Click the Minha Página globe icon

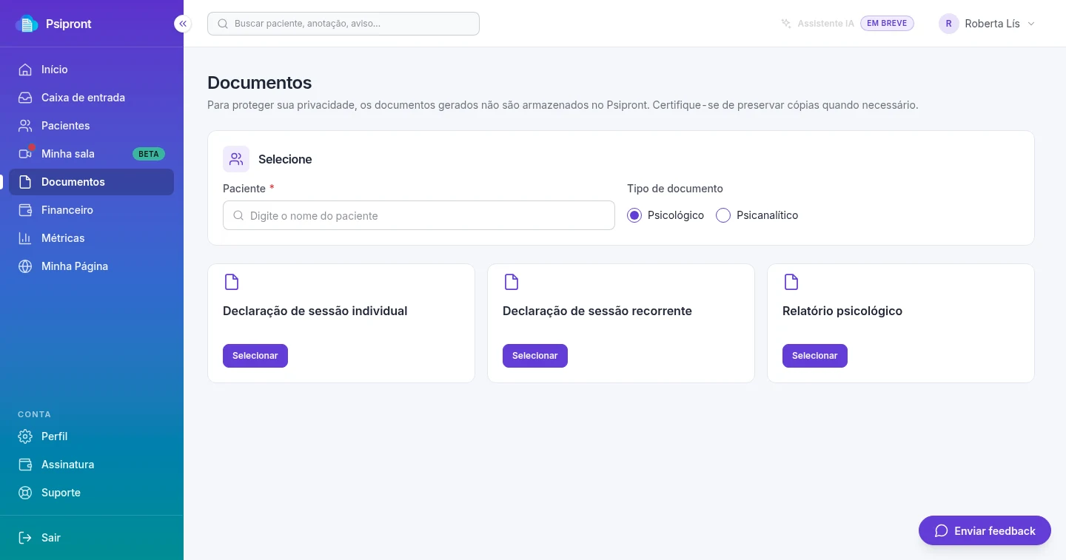point(25,266)
